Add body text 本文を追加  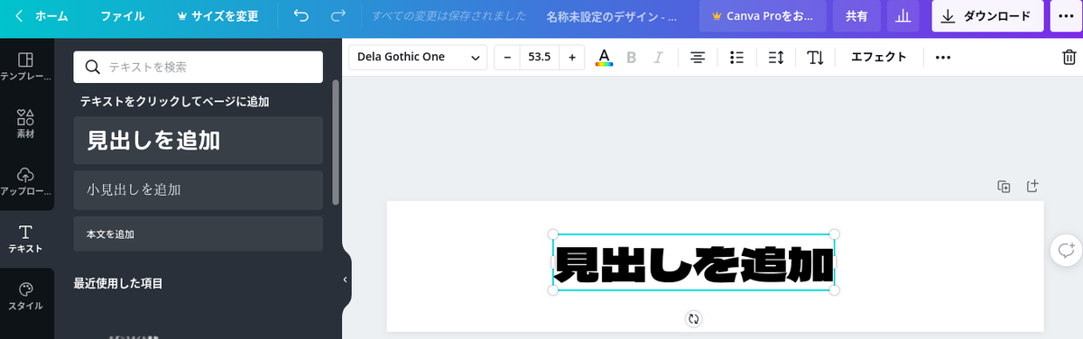point(198,234)
